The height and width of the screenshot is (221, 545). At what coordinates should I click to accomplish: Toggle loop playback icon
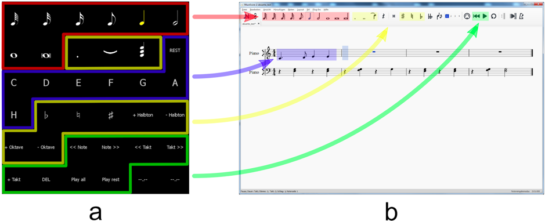pos(493,16)
